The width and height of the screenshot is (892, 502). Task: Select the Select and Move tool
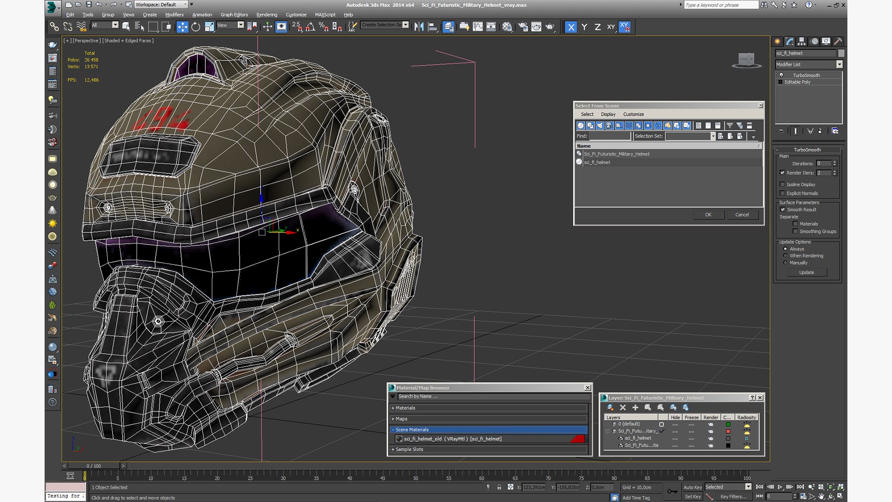[182, 27]
